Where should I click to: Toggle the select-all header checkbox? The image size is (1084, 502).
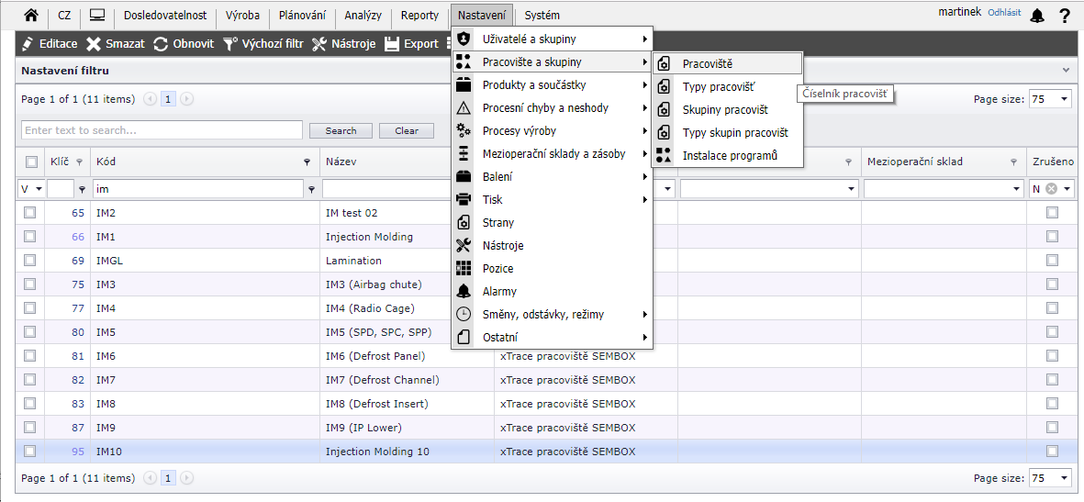pos(31,162)
